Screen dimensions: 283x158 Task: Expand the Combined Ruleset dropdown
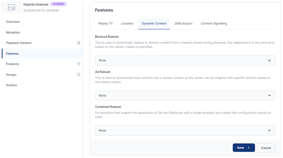[185, 130]
